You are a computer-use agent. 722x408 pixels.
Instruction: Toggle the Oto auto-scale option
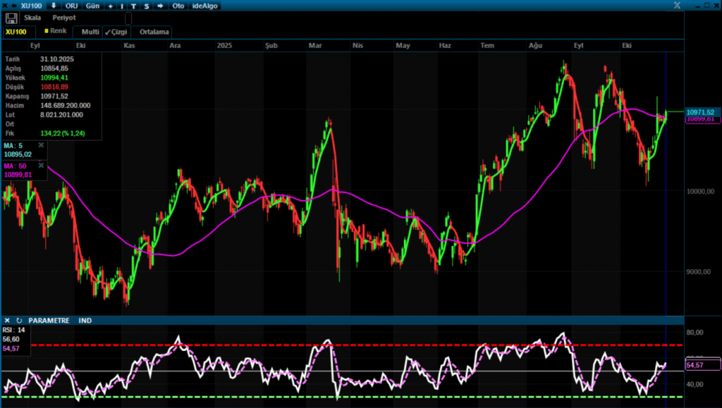coord(178,6)
